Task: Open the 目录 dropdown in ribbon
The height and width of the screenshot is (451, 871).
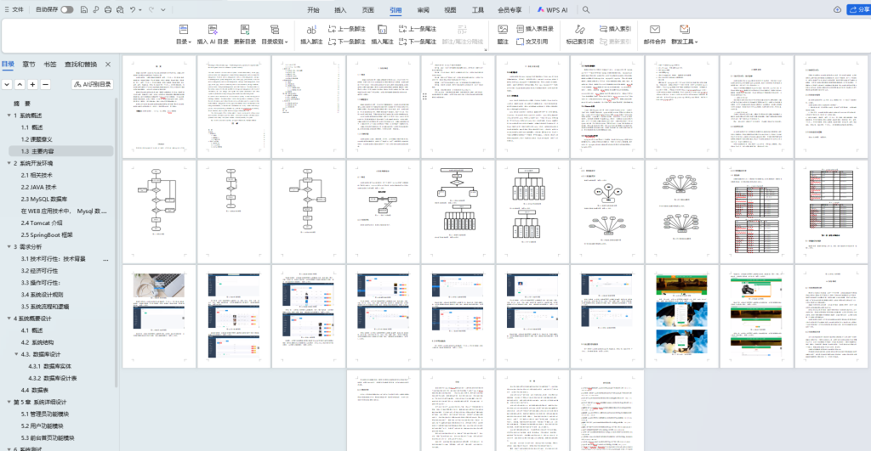Action: click(x=183, y=41)
